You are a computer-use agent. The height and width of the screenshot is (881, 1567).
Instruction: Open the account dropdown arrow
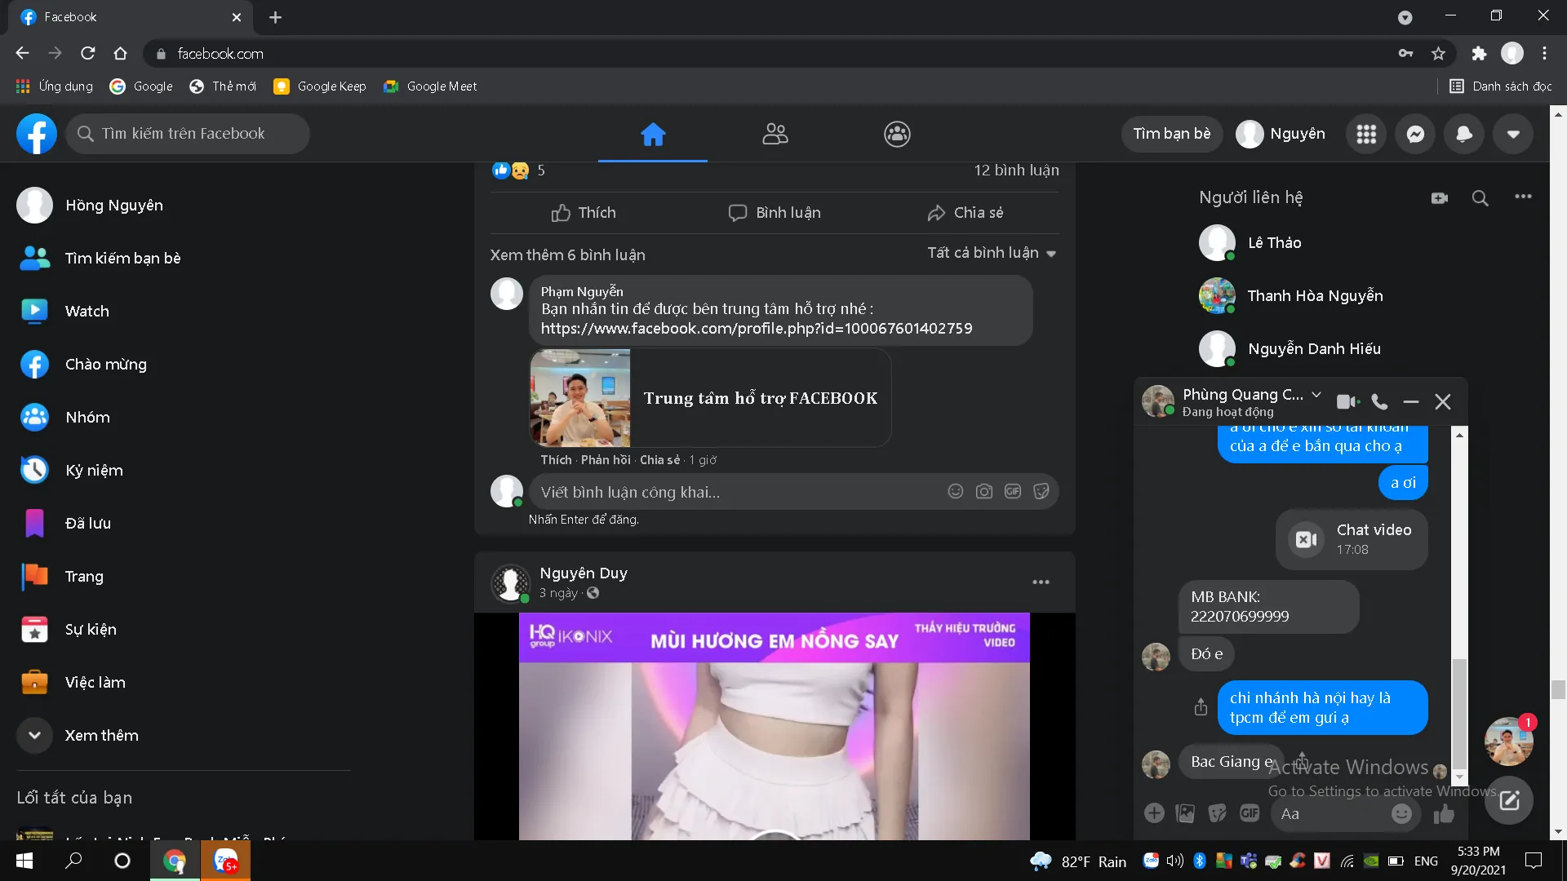point(1513,134)
